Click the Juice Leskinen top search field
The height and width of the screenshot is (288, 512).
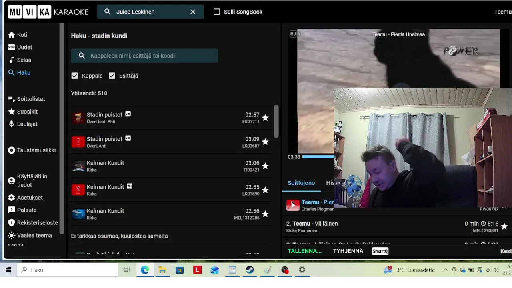click(x=150, y=12)
